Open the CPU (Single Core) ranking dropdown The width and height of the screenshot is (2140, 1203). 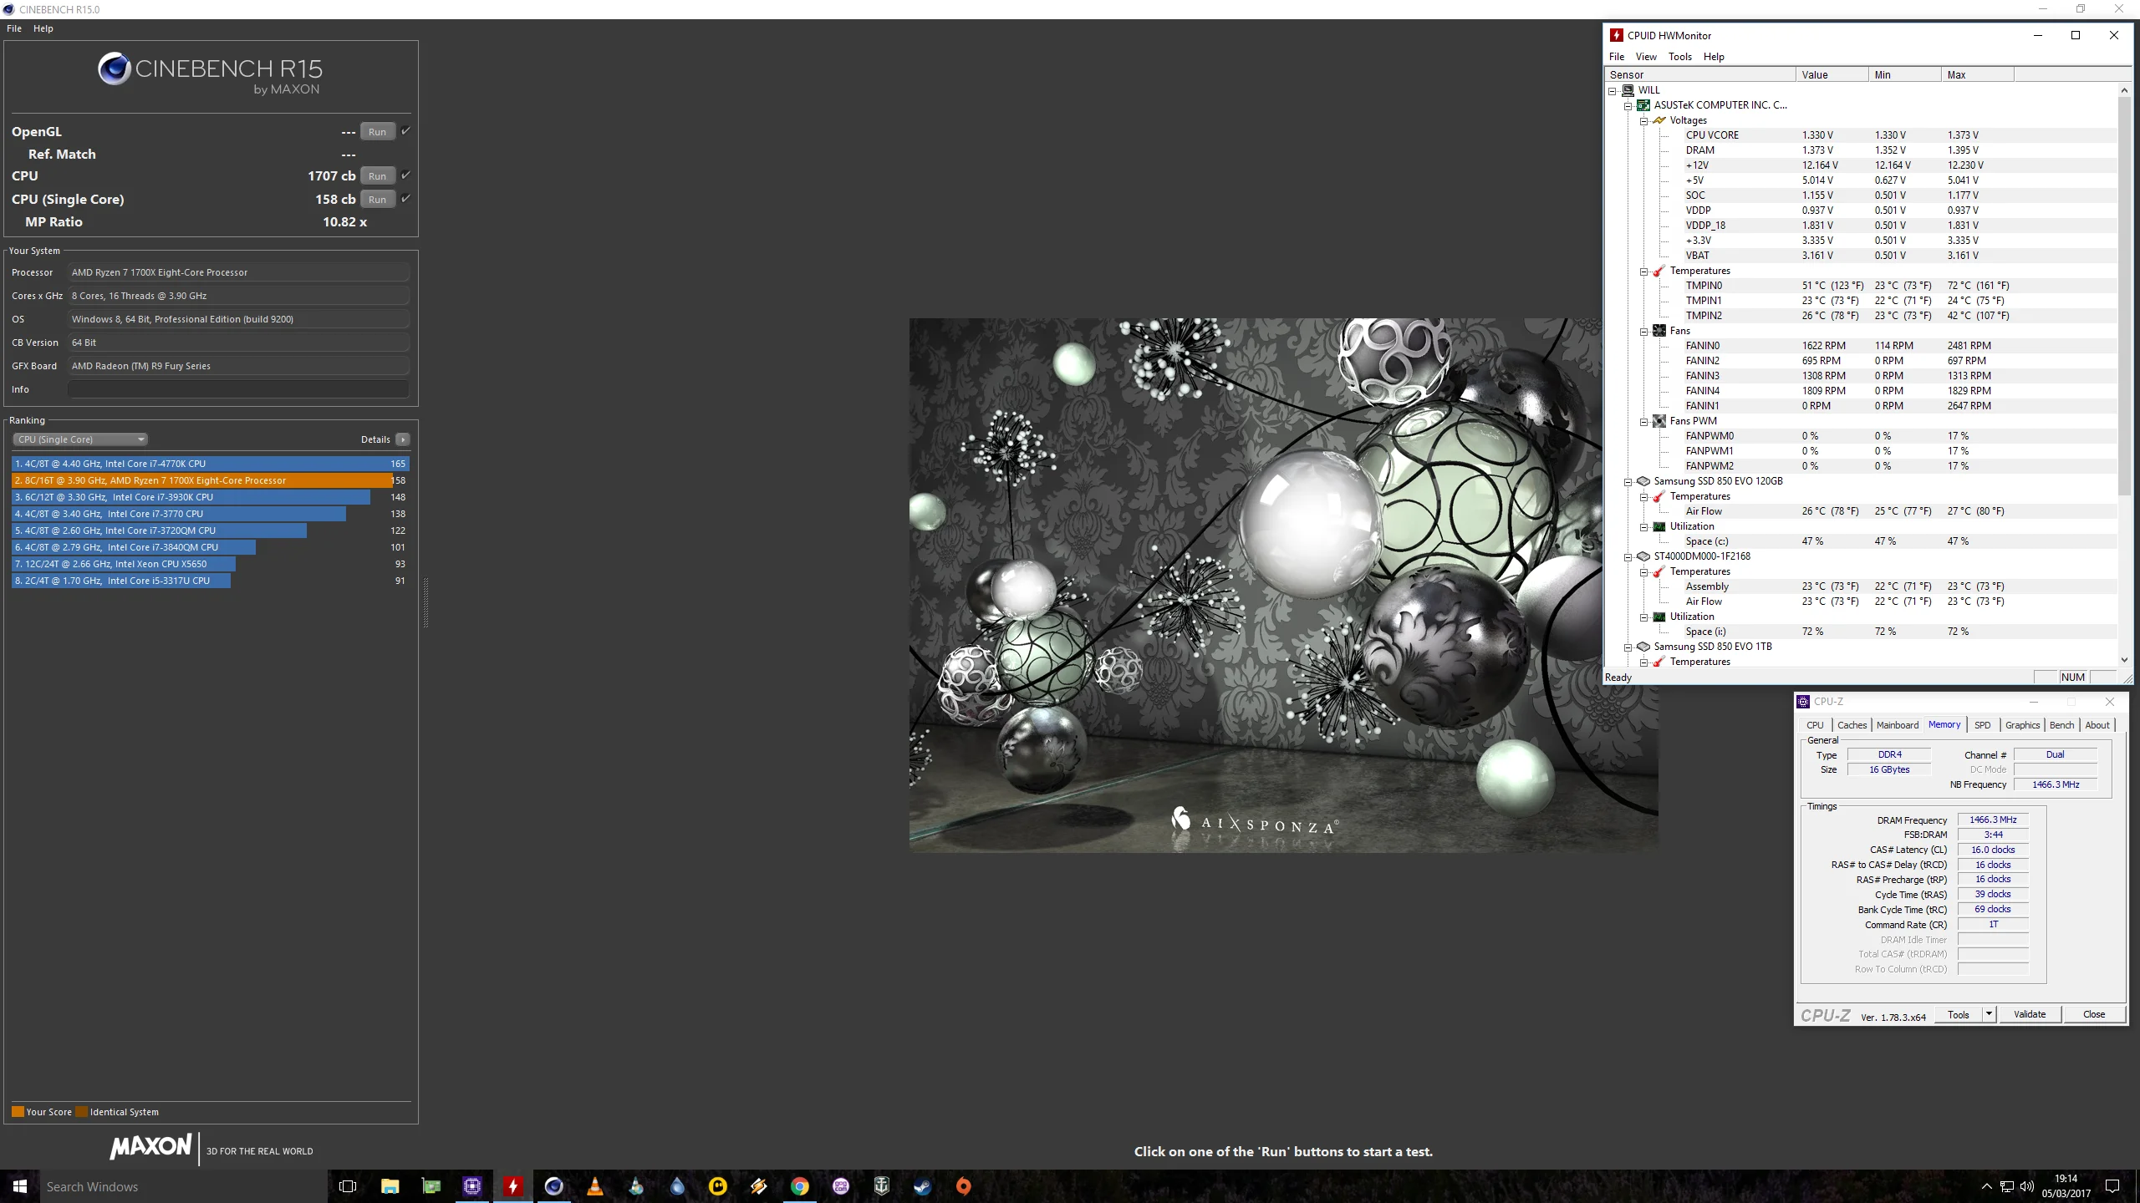[x=80, y=439]
